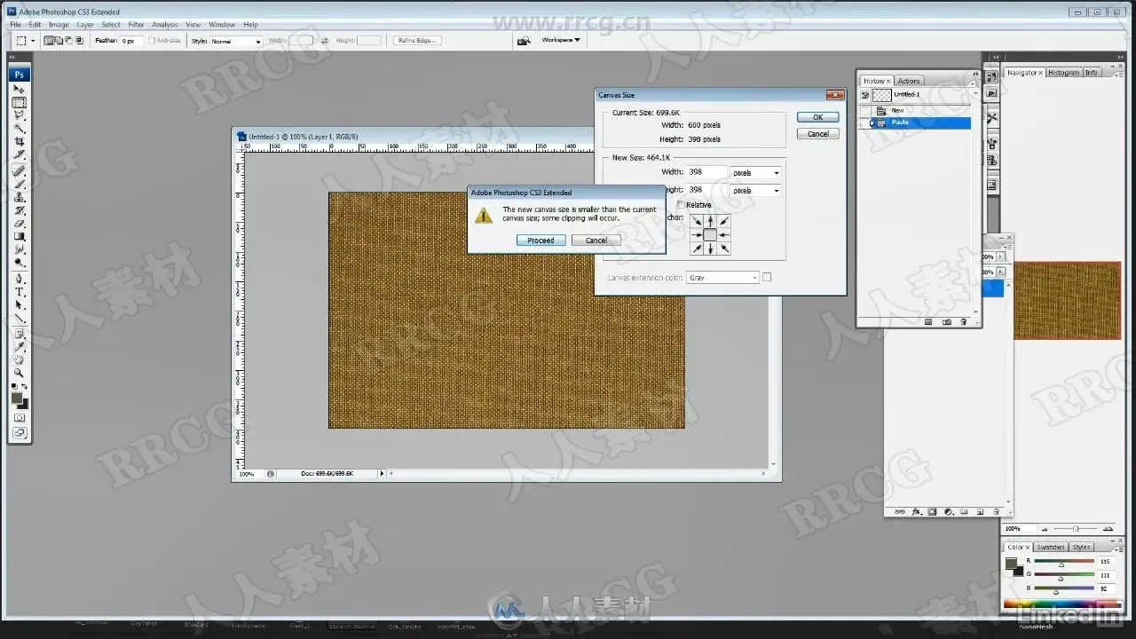Select the Eraser tool

(x=20, y=224)
